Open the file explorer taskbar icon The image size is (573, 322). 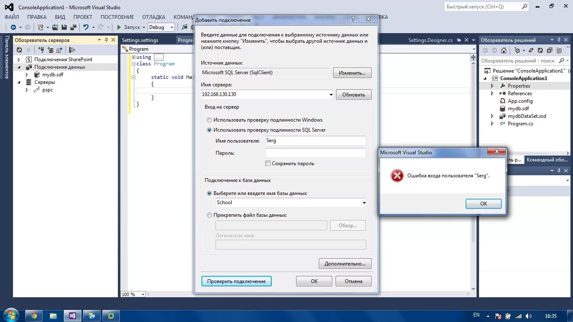coord(53,316)
